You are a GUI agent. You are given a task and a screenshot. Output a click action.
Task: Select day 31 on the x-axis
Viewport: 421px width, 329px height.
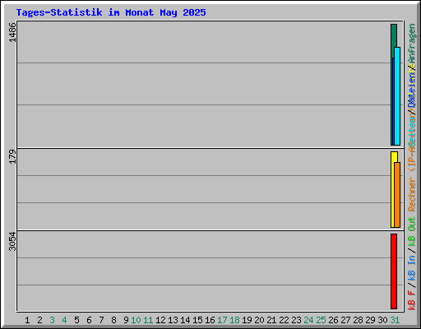point(395,320)
